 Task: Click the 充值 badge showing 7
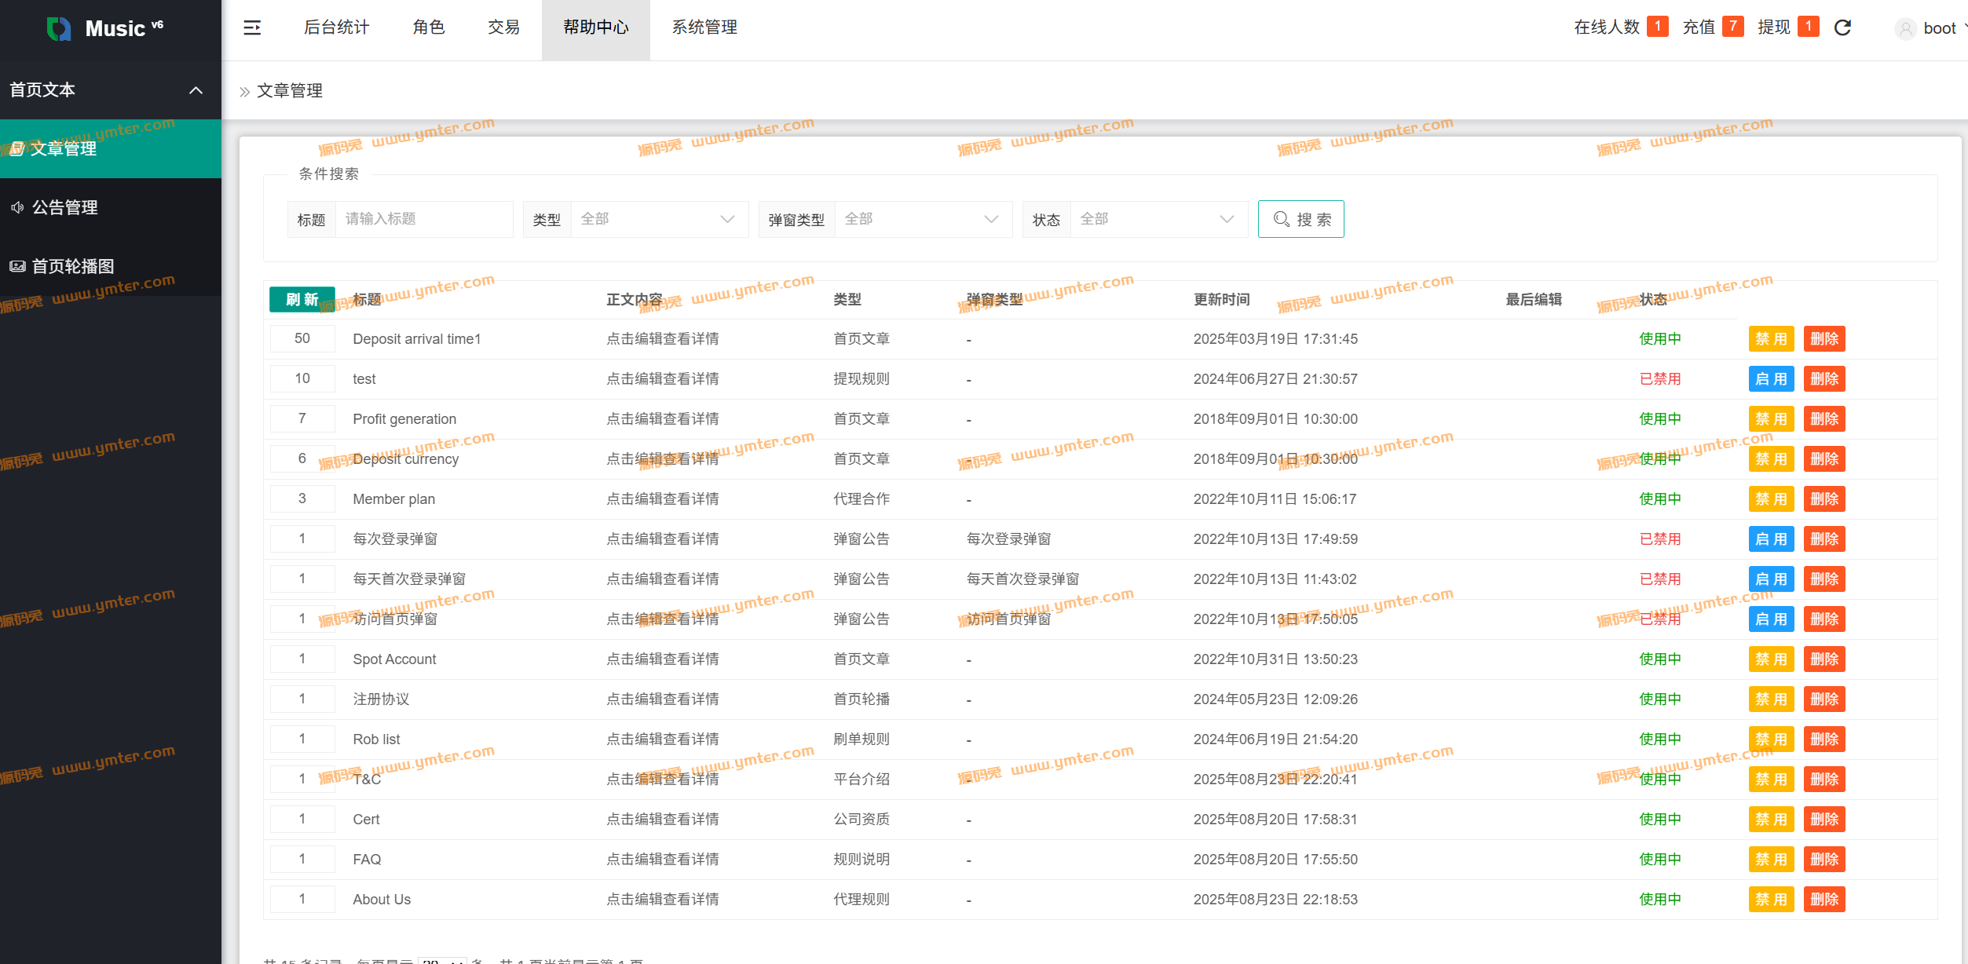tap(1732, 27)
